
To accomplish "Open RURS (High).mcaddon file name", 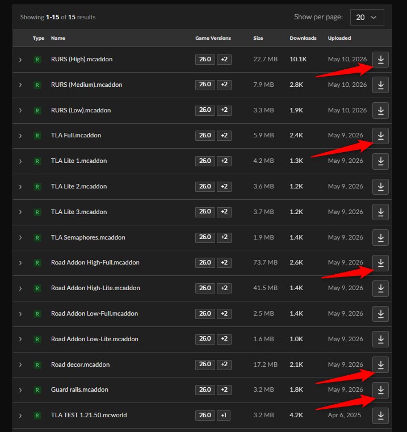I will 82,59.
